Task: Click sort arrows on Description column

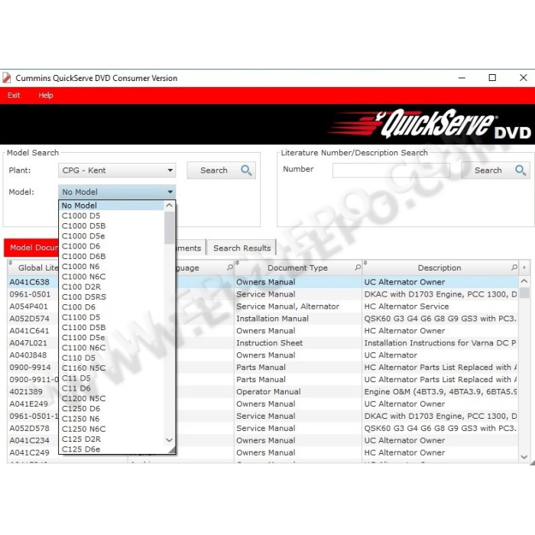Action: 365,262
